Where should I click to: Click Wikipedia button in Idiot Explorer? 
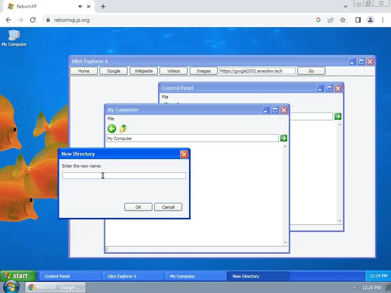click(x=144, y=71)
